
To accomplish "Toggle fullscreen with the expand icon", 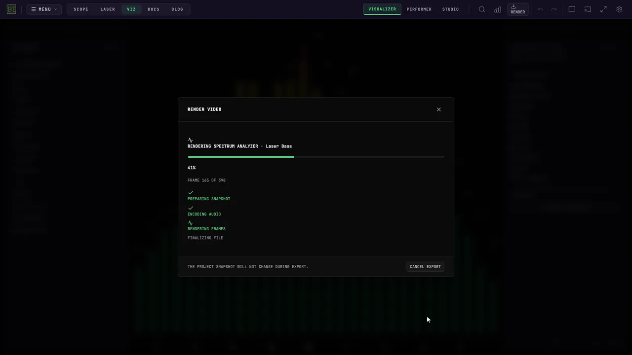I will (603, 9).
